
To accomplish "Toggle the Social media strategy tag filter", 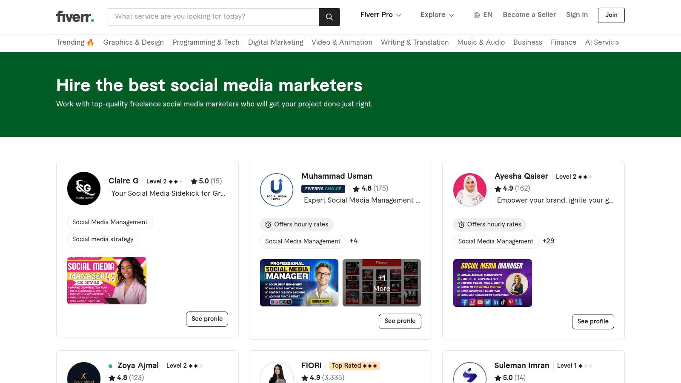I will tap(103, 239).
